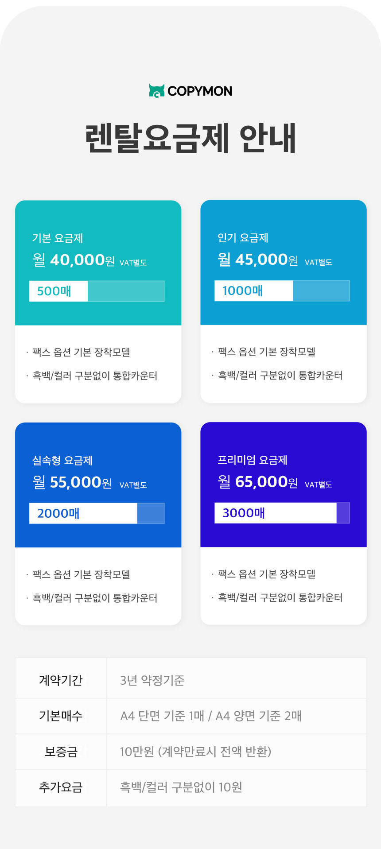Screen dimensions: 381x849
Task: Choose the 실속형 요금제 plan heading
Action: (62, 461)
